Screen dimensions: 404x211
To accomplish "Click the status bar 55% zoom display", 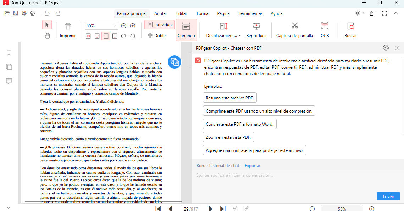I will 342,209.
